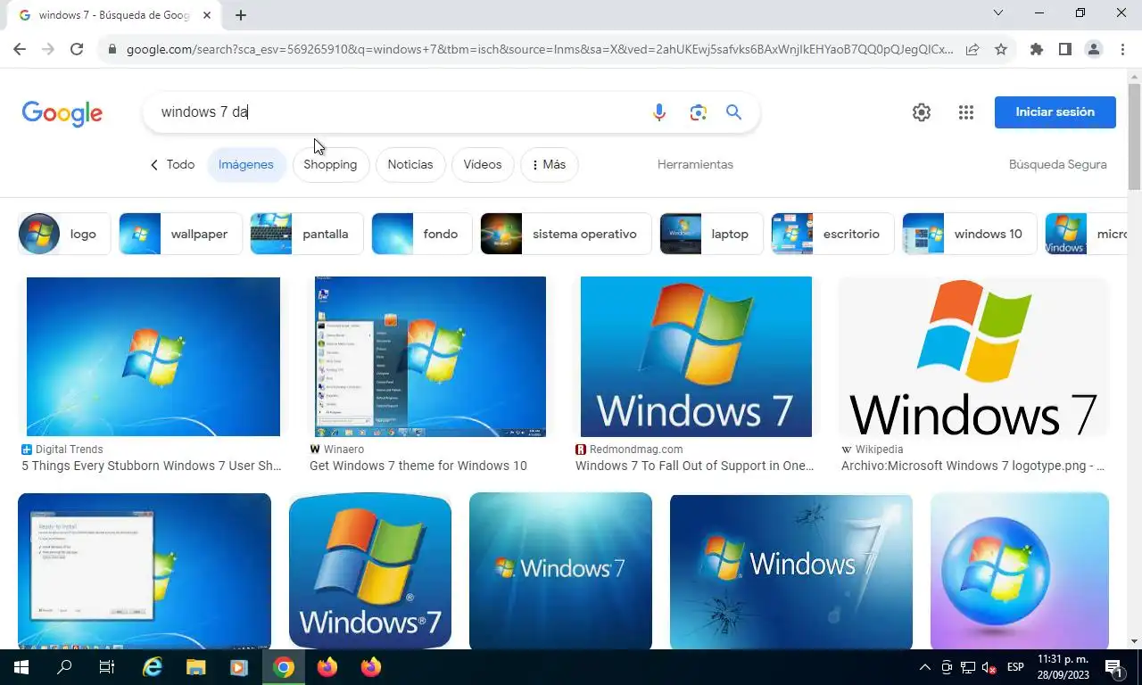Open Google Lens image search
This screenshot has width=1142, height=685.
pos(698,112)
